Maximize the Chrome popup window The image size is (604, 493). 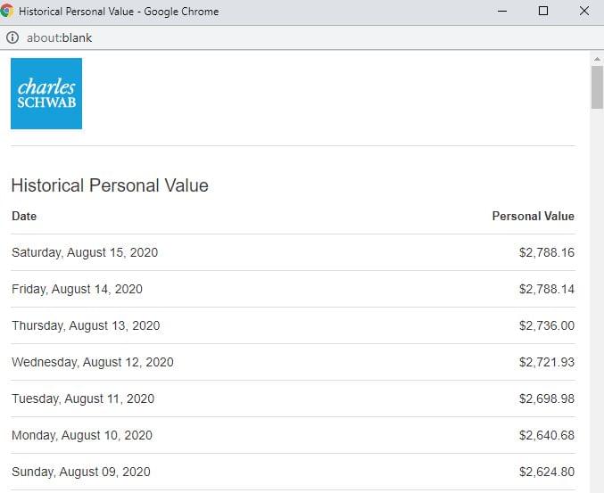(x=543, y=12)
